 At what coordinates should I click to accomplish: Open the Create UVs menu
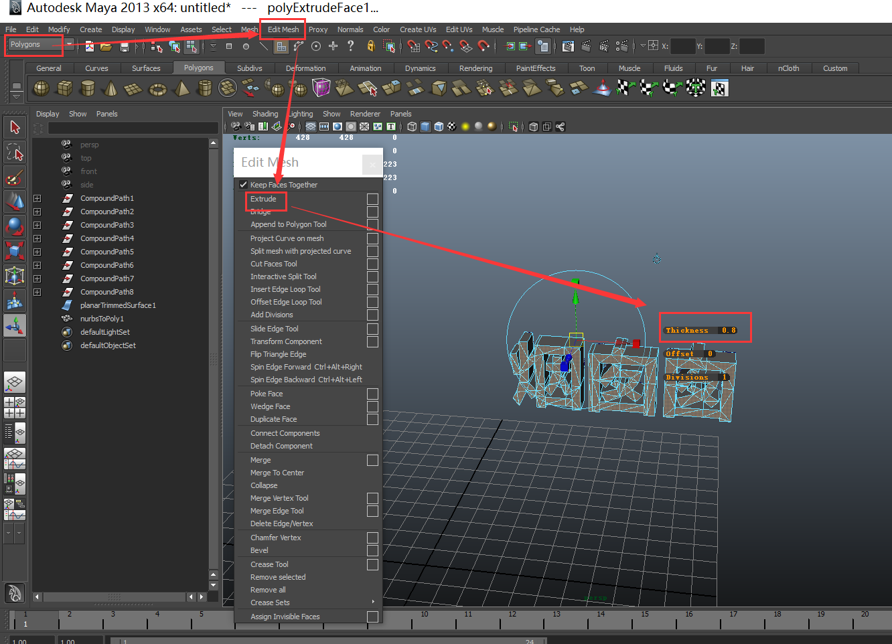(x=418, y=29)
